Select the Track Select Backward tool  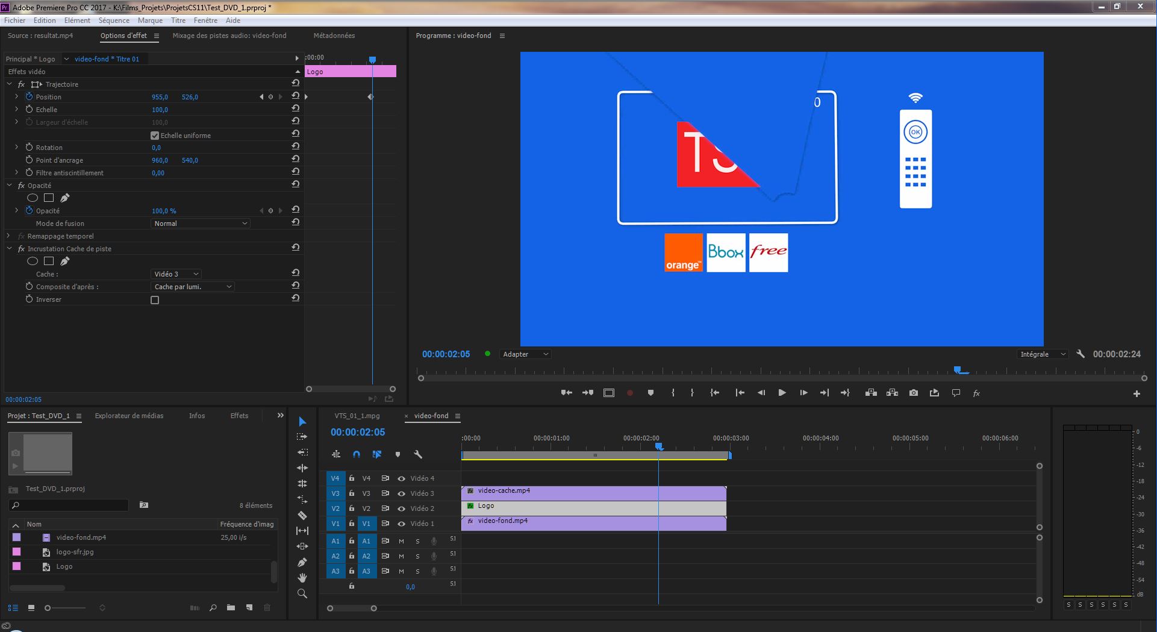pyautogui.click(x=302, y=452)
